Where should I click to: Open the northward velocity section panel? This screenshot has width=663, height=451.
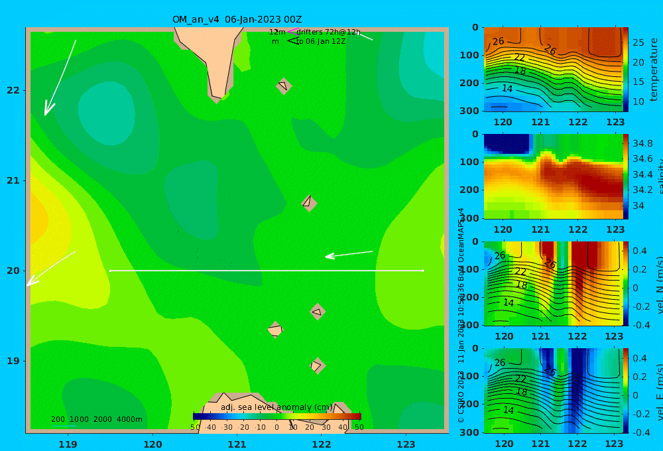[553, 283]
